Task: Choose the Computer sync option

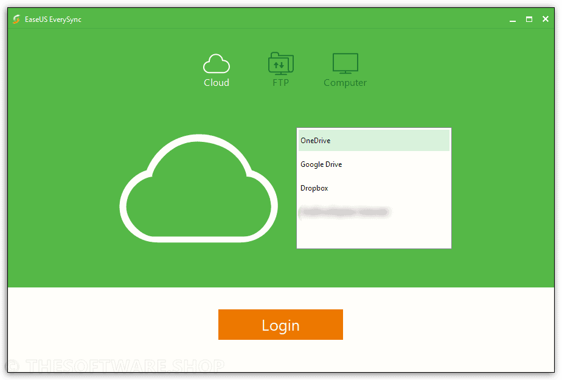Action: point(345,70)
